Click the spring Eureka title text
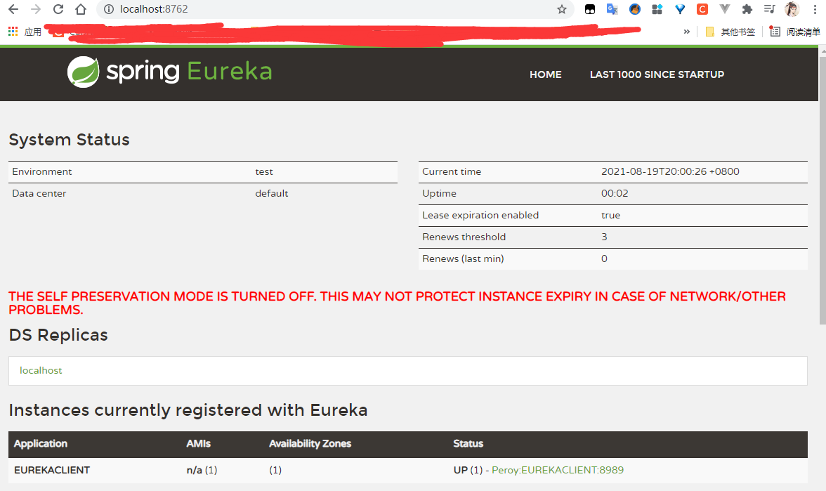The image size is (826, 491). pyautogui.click(x=189, y=72)
